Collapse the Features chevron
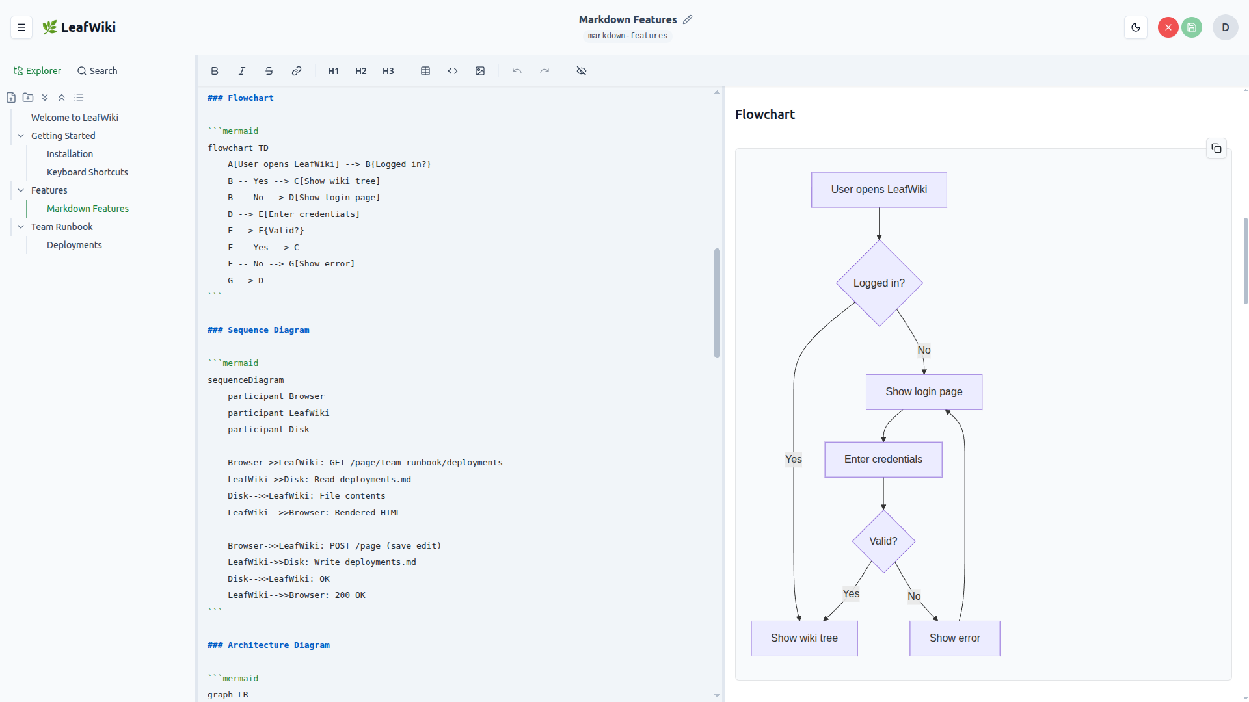The height and width of the screenshot is (702, 1249). click(21, 190)
